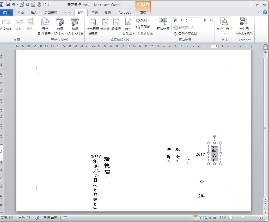This screenshot has width=269, height=222.
Task: Open the 格式 drawing tools tab
Action: tap(143, 12)
